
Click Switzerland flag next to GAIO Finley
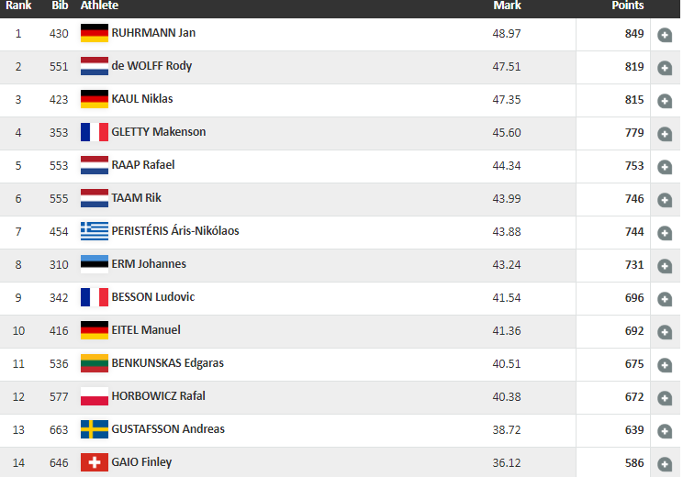[x=95, y=462]
